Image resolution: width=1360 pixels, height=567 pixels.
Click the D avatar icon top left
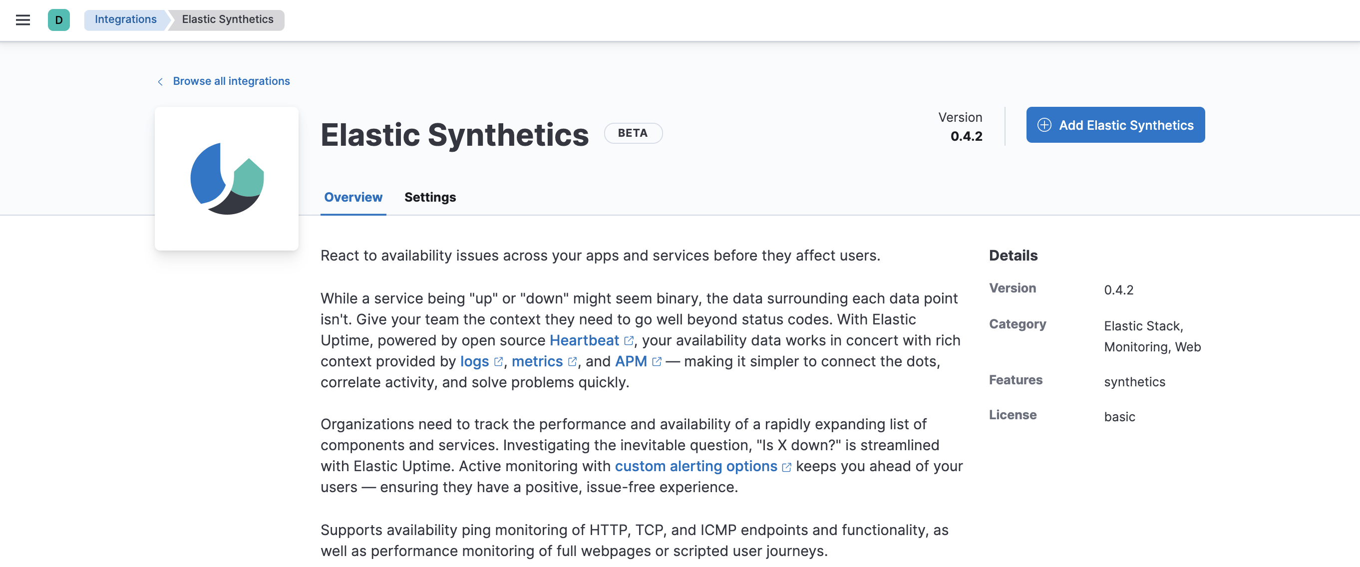58,19
